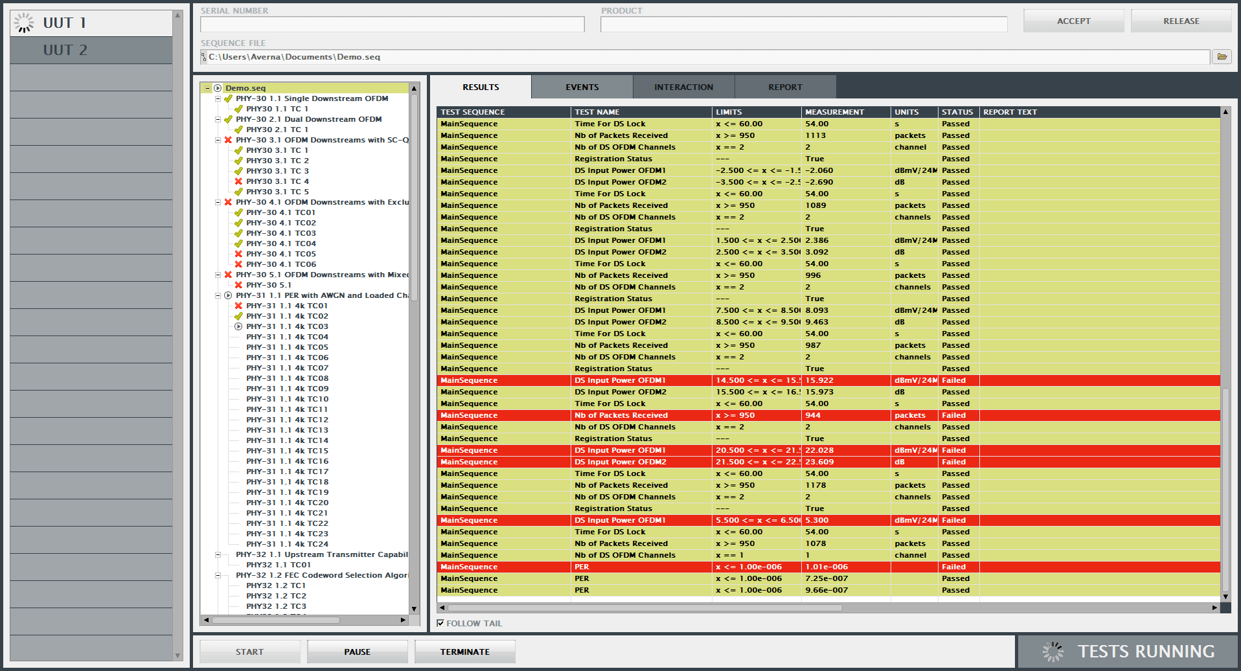Click the red fail icon beside PHY-30 5.1
This screenshot has height=671, width=1241.
(x=238, y=285)
